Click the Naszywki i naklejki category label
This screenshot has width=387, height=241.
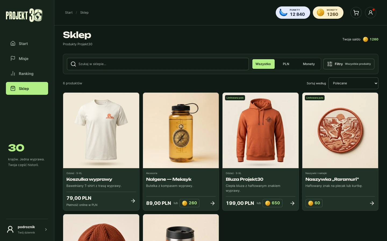pos(316,173)
